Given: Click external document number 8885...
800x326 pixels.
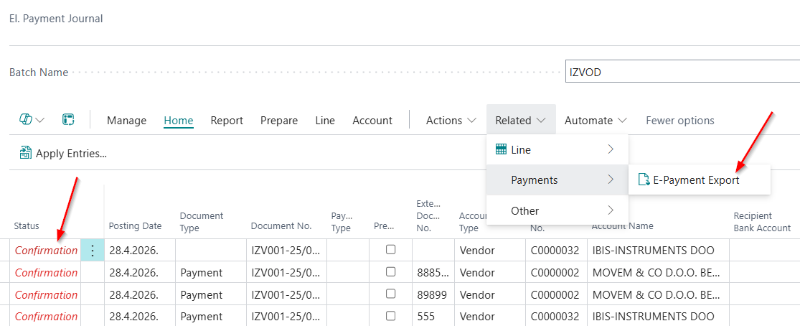Looking at the screenshot, I should (433, 272).
